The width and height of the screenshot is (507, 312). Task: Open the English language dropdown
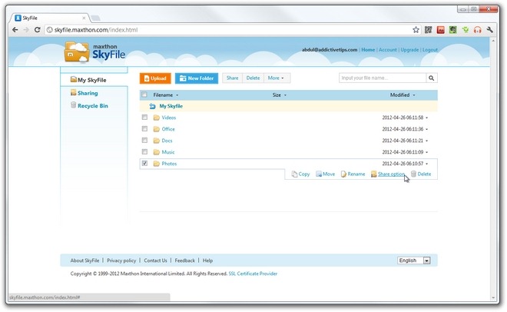tap(414, 261)
